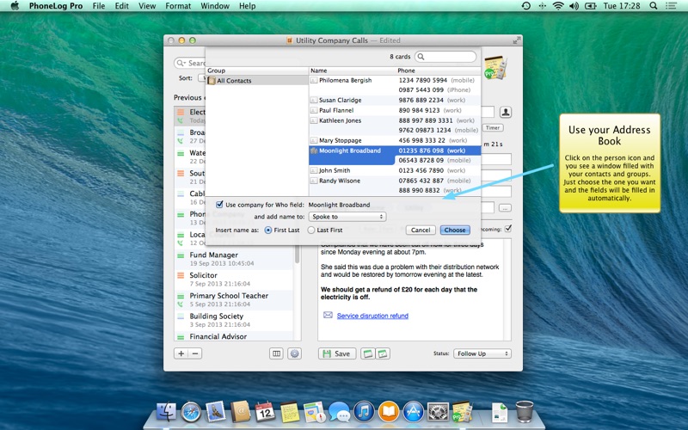This screenshot has height=430, width=688.
Task: Open the gear action menu below call list
Action: click(294, 353)
